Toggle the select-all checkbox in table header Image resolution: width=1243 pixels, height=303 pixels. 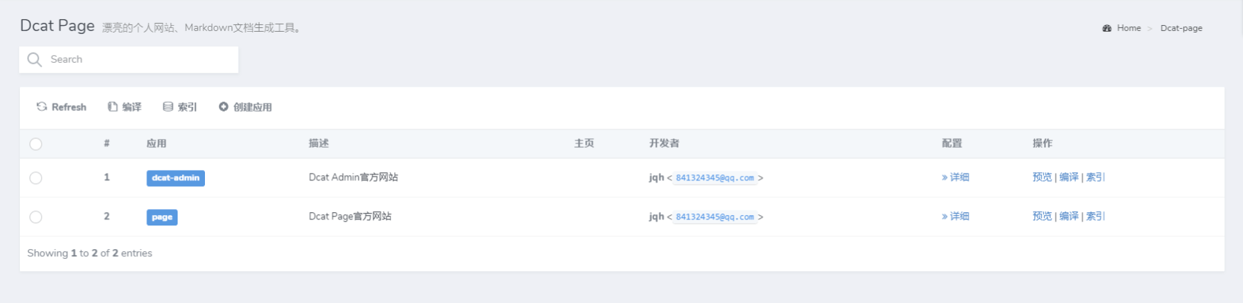pyautogui.click(x=36, y=144)
